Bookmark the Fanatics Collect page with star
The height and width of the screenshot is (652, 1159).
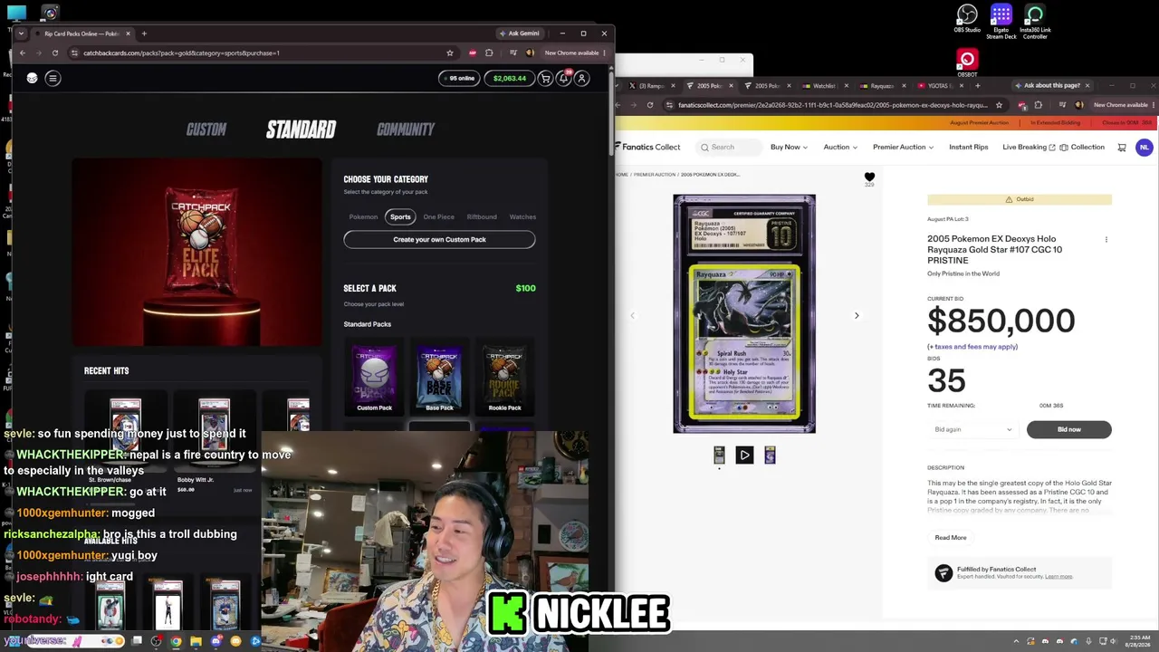pyautogui.click(x=999, y=105)
